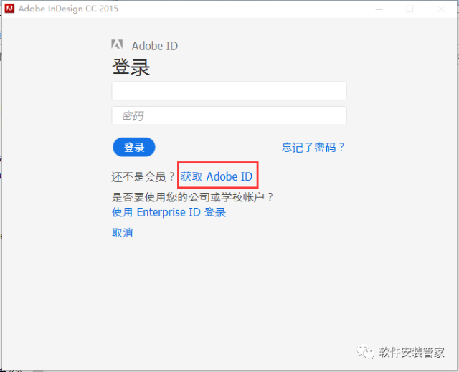Viewport: 459px width, 372px height.
Task: Click the WeChat watermark icon
Action: tap(367, 352)
